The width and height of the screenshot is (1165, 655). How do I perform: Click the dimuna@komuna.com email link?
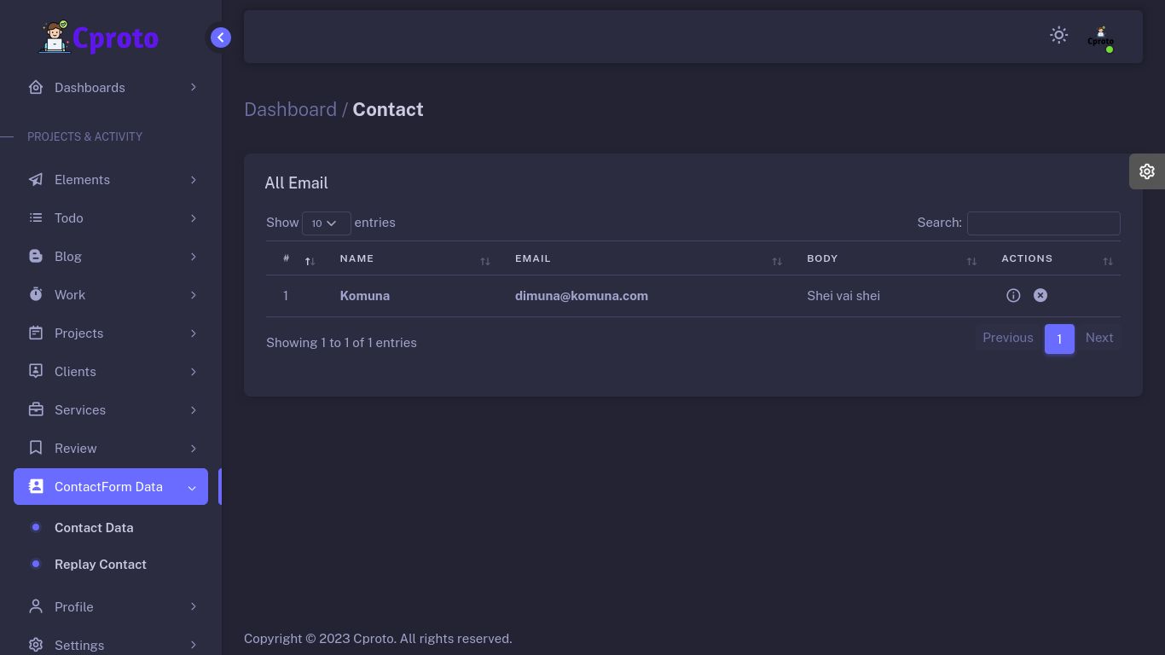[x=582, y=296]
